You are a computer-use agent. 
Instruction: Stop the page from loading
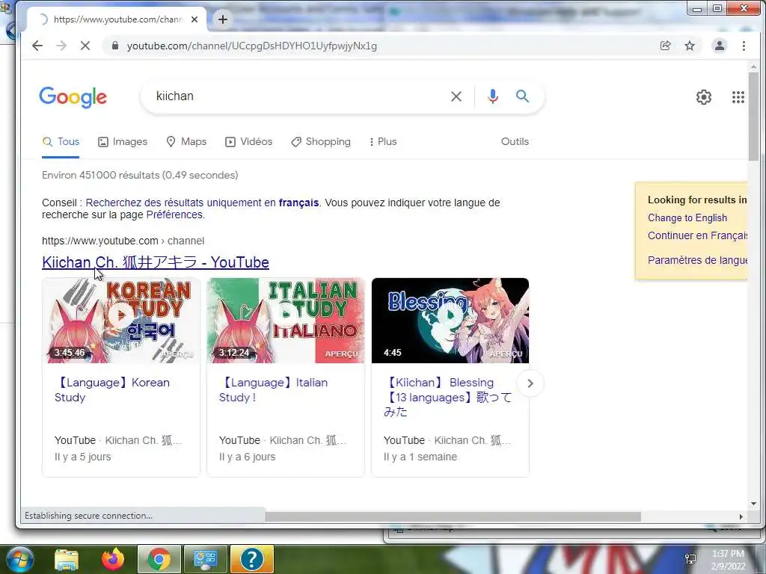(x=85, y=46)
